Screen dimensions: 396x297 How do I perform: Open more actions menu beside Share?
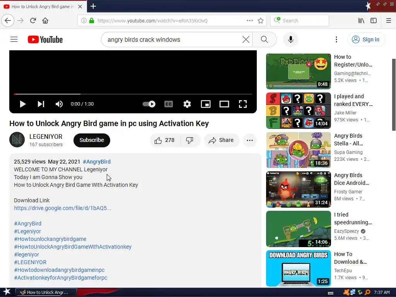coord(249,140)
